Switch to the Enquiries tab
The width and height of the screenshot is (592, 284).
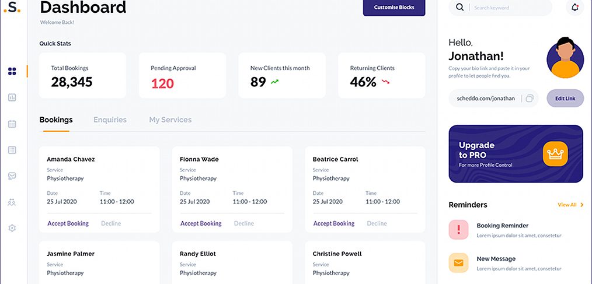click(x=110, y=120)
